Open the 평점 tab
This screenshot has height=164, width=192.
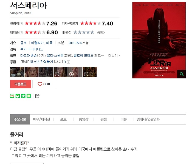pyautogui.click(x=104, y=119)
